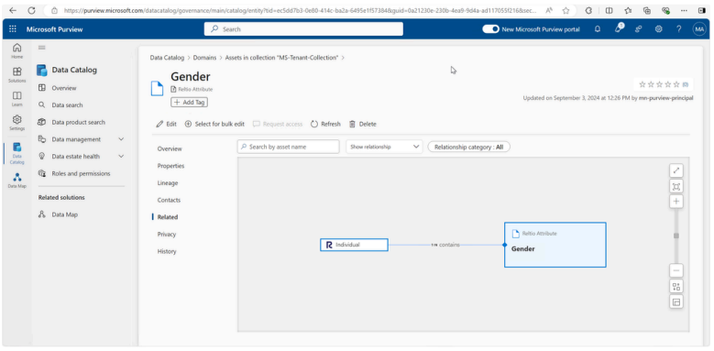Toggle the New Microsoft Purview portal switch
The width and height of the screenshot is (714, 351).
click(491, 29)
